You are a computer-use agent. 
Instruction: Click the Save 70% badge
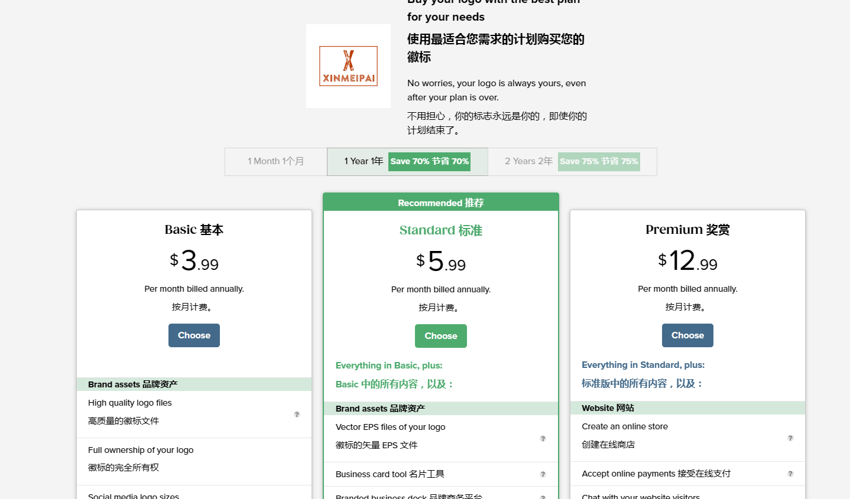[429, 162]
